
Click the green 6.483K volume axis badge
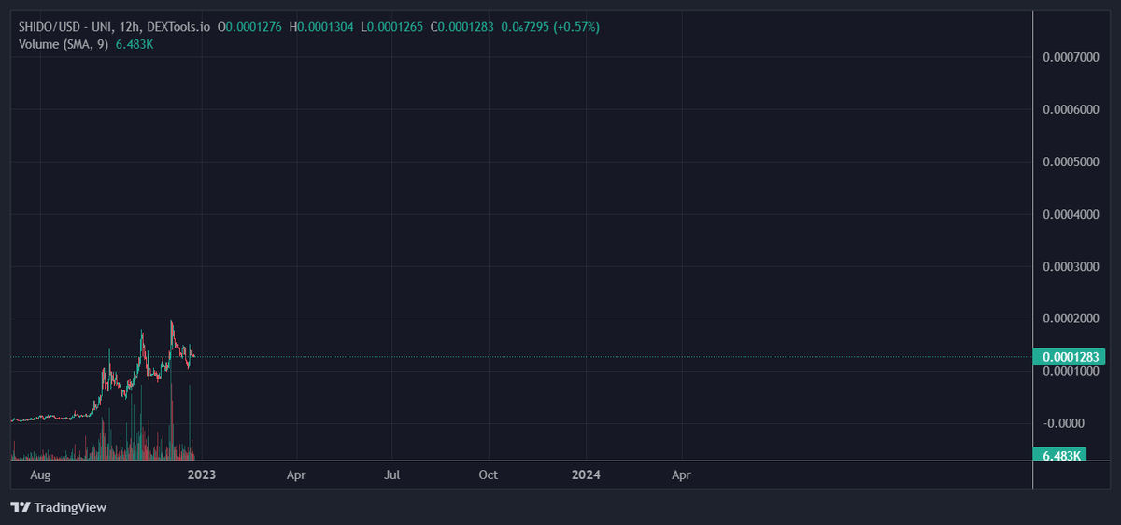tap(1060, 455)
